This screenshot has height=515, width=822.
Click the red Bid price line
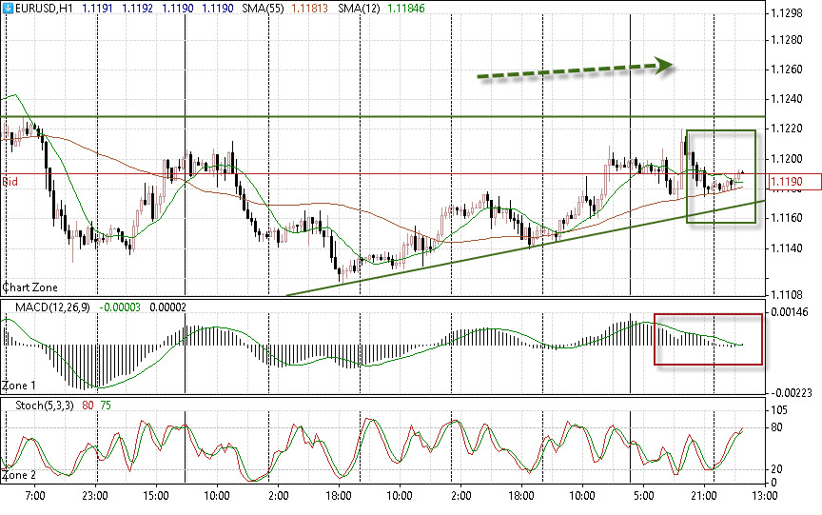tap(381, 175)
